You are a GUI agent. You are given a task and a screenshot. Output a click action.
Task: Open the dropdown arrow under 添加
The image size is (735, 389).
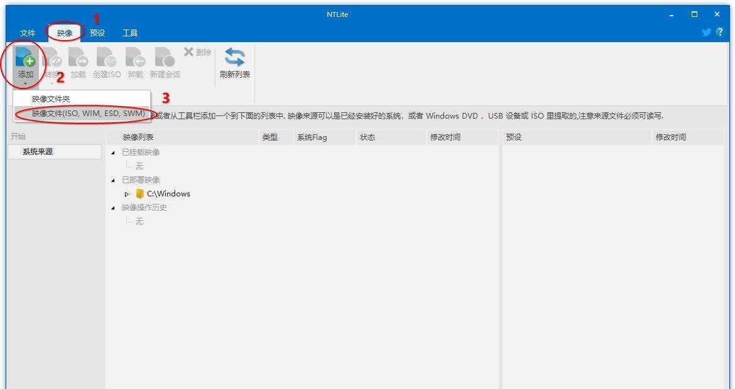(x=25, y=84)
